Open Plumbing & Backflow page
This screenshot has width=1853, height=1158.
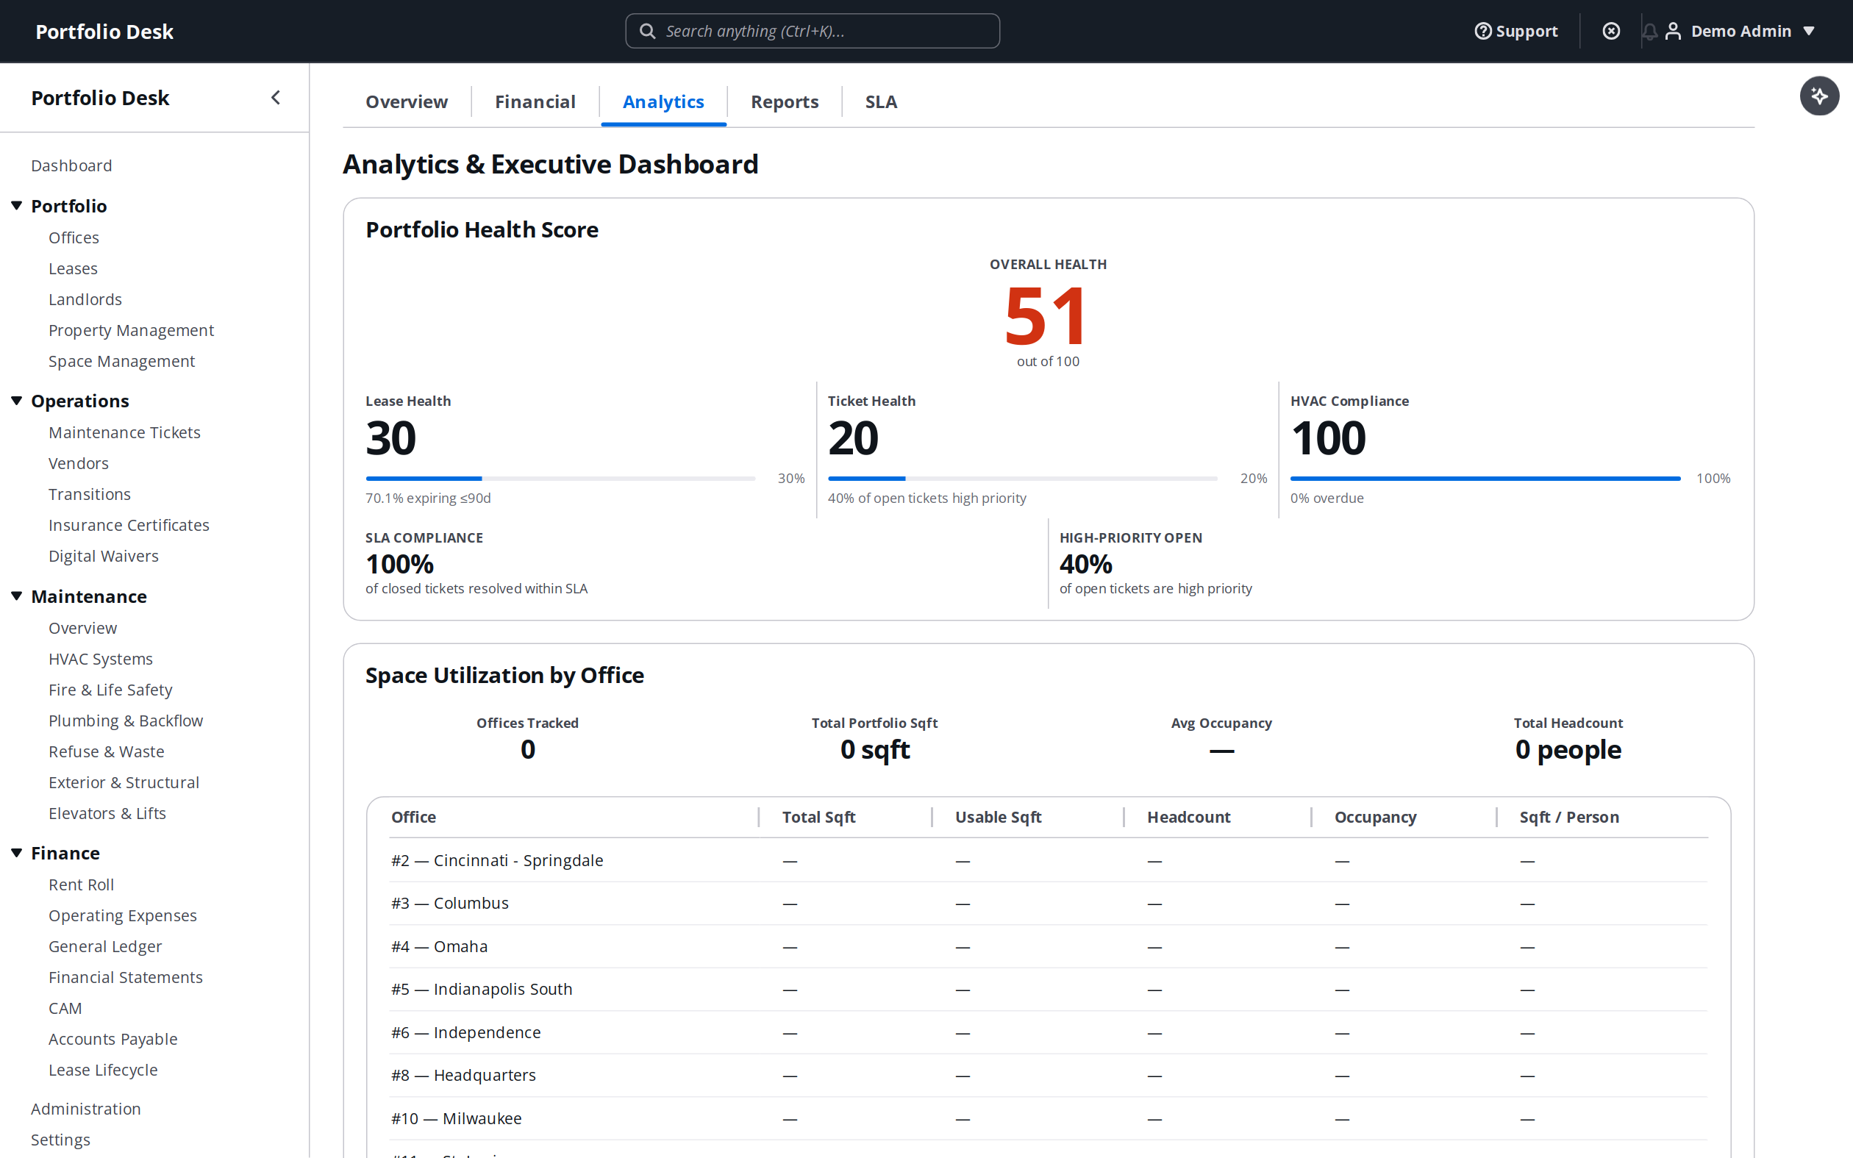[x=126, y=721]
